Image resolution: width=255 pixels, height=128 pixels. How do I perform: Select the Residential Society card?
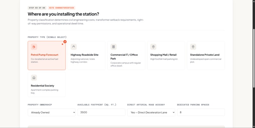47,84
